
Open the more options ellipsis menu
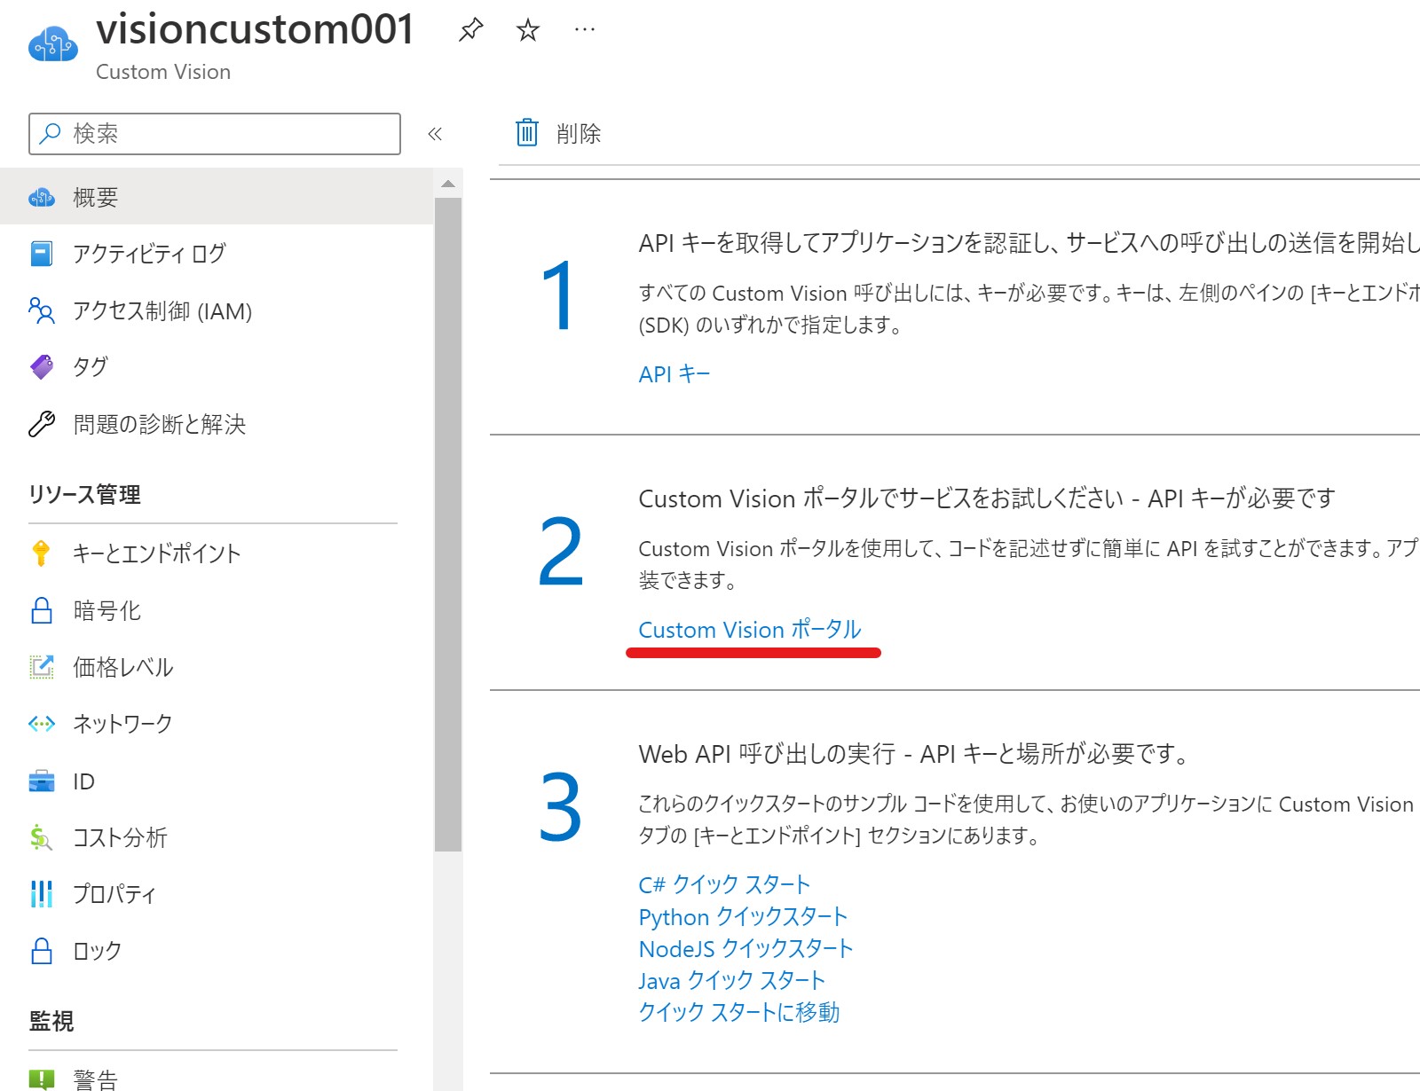585,29
